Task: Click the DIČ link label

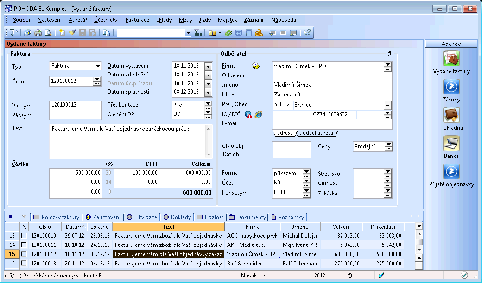Action: pyautogui.click(x=236, y=114)
